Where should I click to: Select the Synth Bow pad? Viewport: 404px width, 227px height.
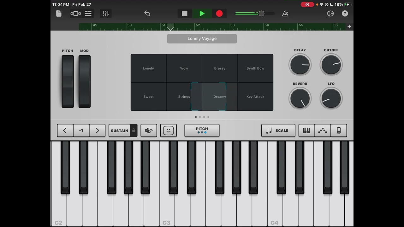tap(255, 68)
